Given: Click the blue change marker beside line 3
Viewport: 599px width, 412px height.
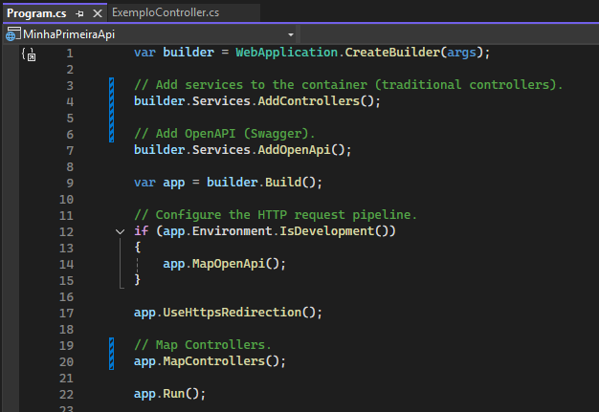Looking at the screenshot, I should pos(112,85).
